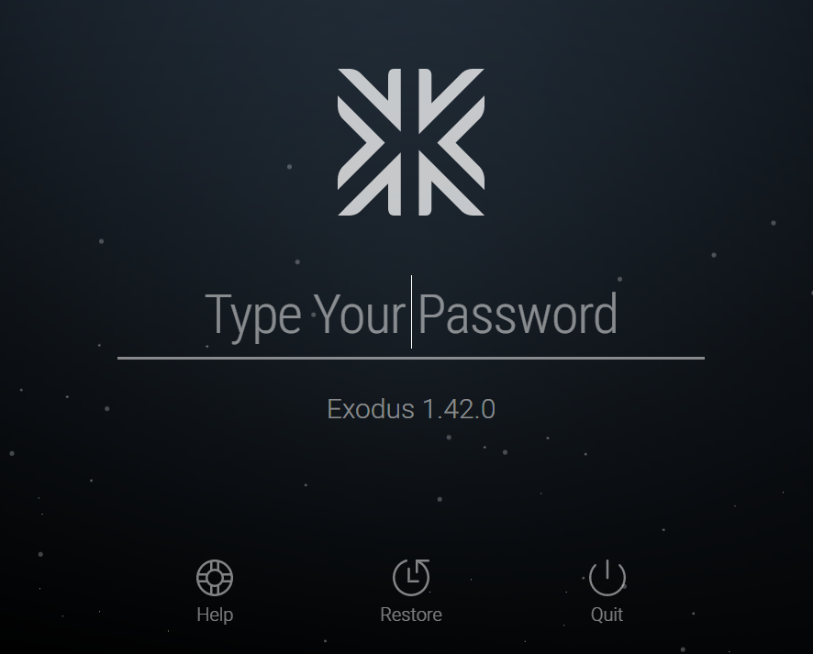Choose the Quit text label
This screenshot has width=813, height=654.
click(607, 615)
